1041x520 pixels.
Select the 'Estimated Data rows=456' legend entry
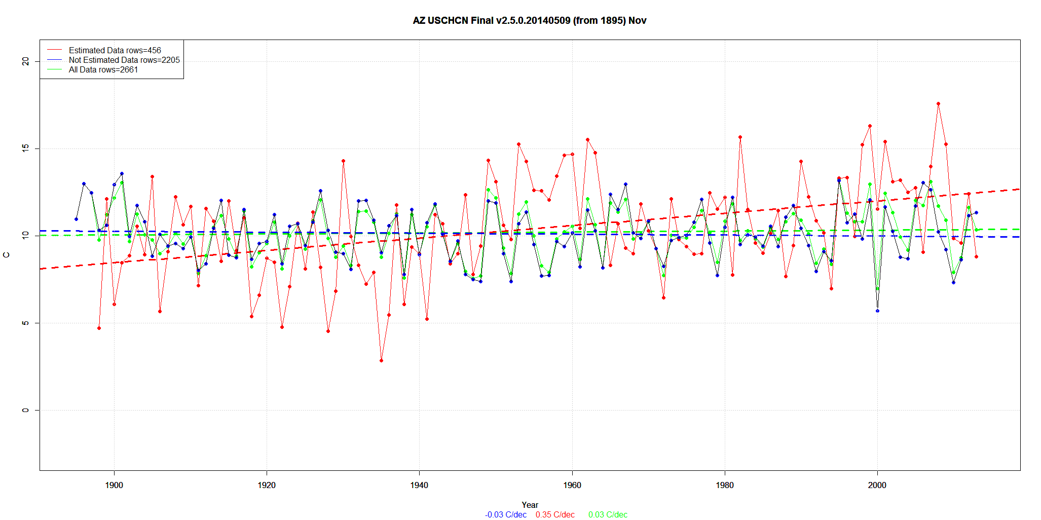pos(115,50)
